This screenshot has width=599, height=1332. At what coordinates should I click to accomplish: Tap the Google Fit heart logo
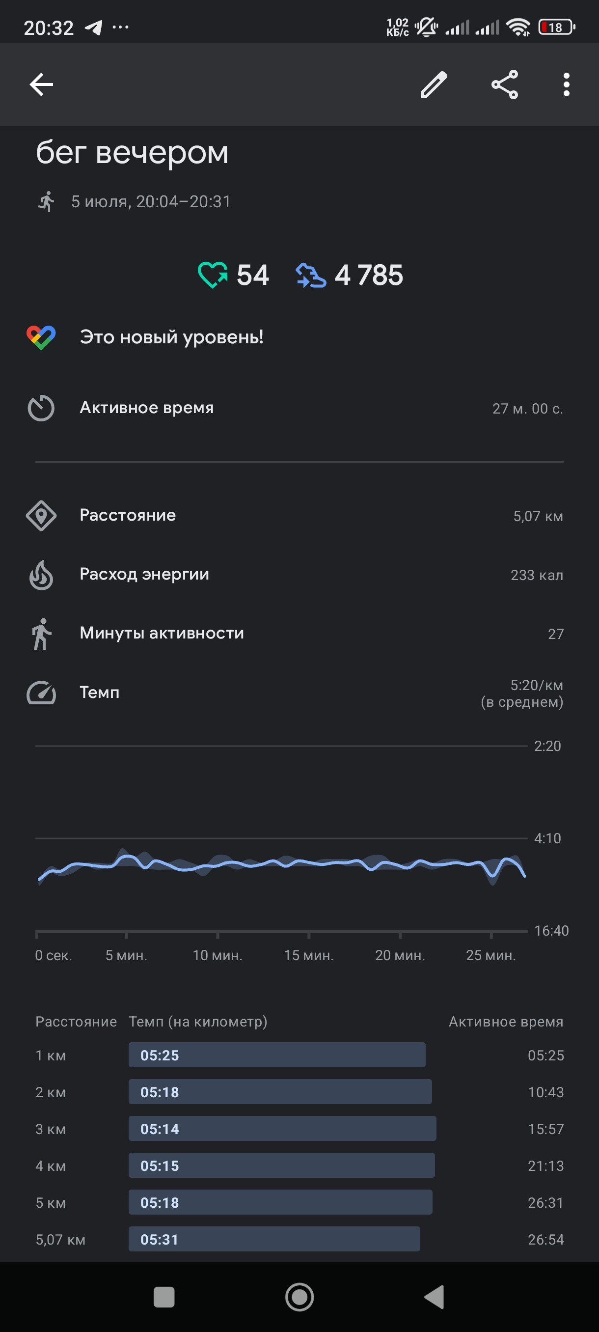(x=41, y=337)
